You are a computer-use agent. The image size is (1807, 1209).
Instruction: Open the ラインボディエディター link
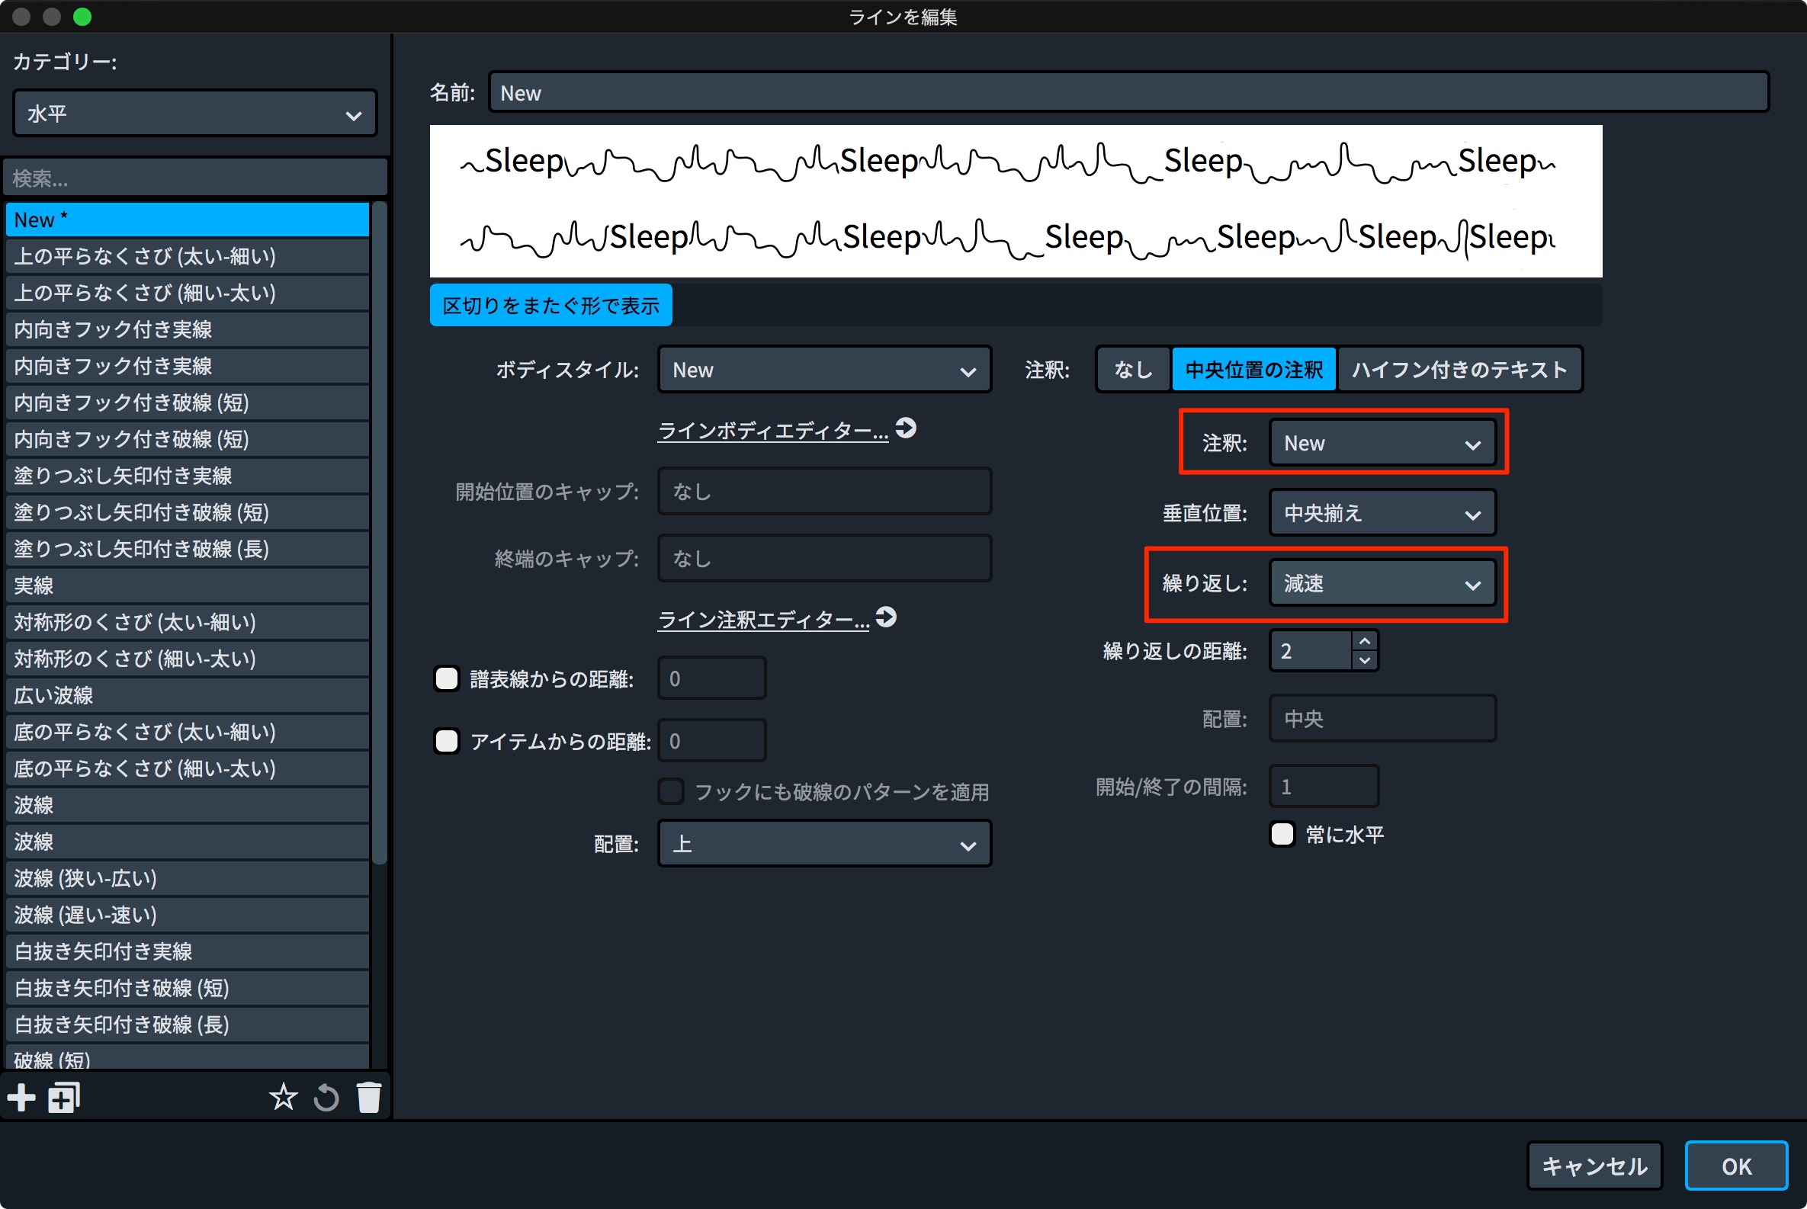click(x=773, y=431)
